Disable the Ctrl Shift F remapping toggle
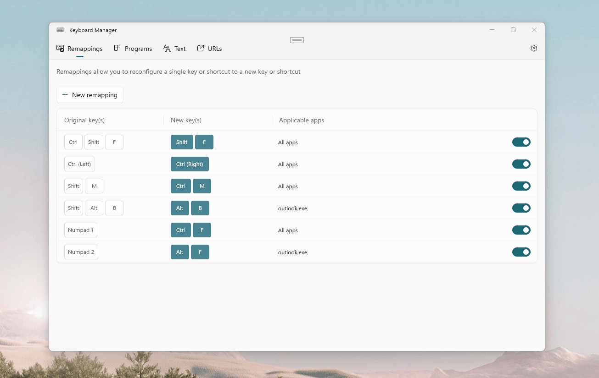The height and width of the screenshot is (378, 599). 521,142
